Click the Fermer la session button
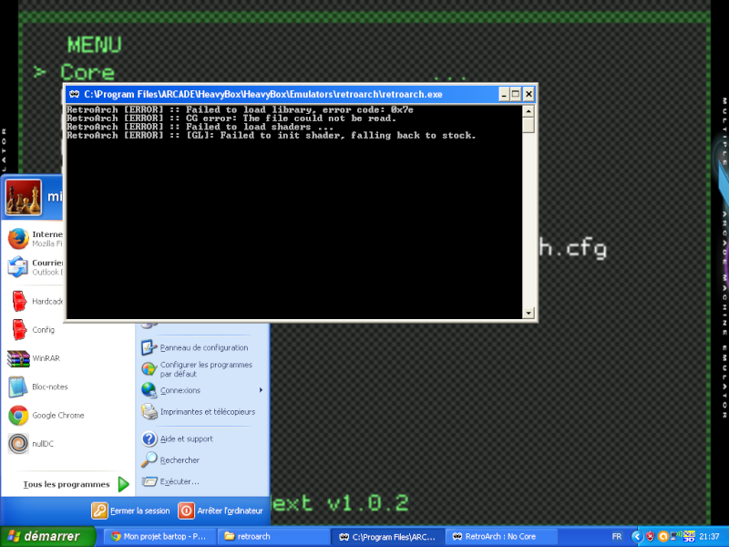This screenshot has height=547, width=729. click(x=130, y=511)
